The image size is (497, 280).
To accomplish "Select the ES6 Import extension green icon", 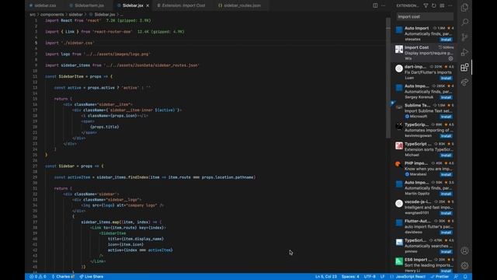I will (399, 261).
